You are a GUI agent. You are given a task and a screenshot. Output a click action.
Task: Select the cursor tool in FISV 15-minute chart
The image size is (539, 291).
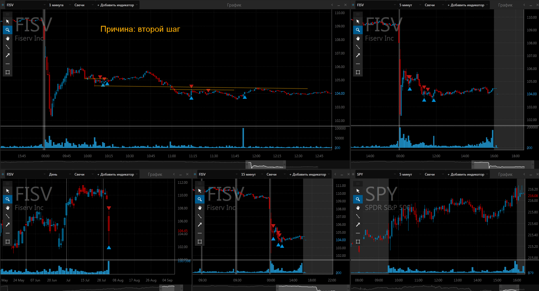point(200,191)
